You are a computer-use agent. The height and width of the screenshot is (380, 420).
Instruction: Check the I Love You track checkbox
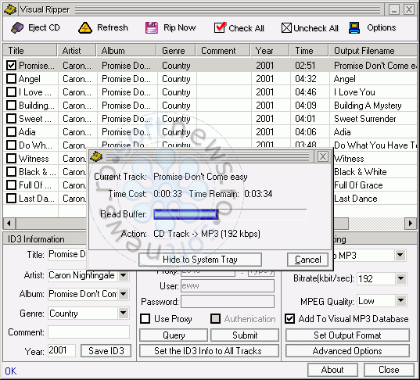click(11, 91)
